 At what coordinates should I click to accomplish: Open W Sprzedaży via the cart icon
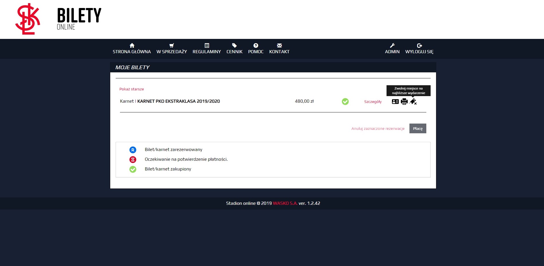coord(172,45)
